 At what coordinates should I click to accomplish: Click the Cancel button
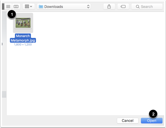(x=127, y=121)
